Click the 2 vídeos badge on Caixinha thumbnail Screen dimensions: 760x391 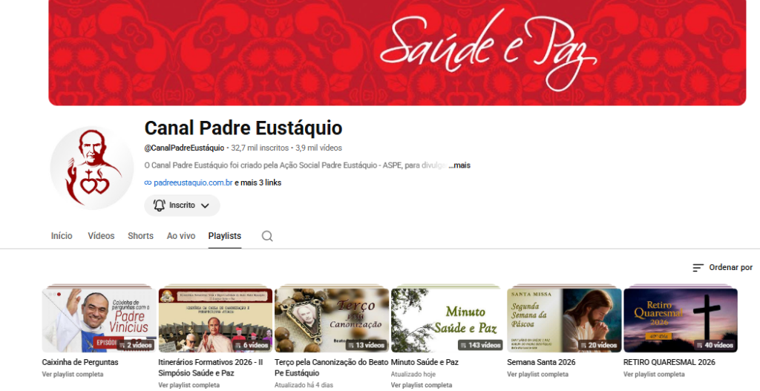click(x=137, y=345)
